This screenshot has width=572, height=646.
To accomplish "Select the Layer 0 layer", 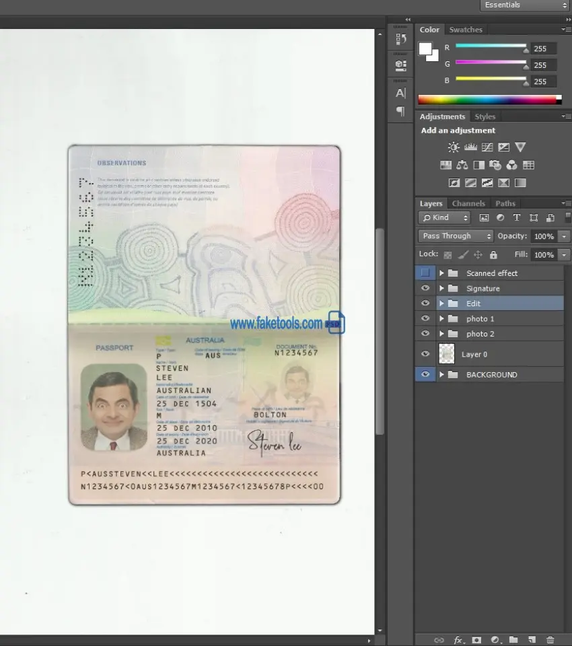I will 498,354.
